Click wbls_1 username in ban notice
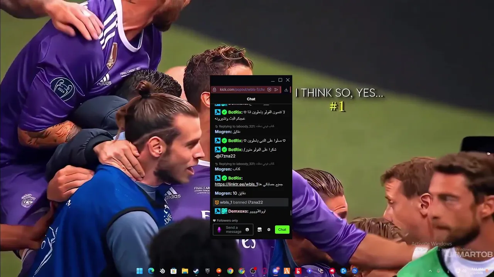This screenshot has width=494, height=277. click(x=226, y=202)
